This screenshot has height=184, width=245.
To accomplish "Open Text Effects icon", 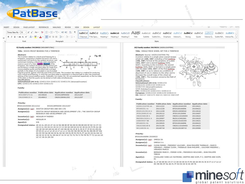I will (x=31, y=37).
